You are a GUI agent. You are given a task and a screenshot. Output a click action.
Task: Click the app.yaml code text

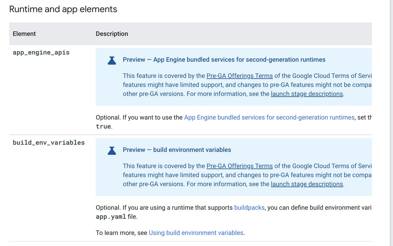111,217
